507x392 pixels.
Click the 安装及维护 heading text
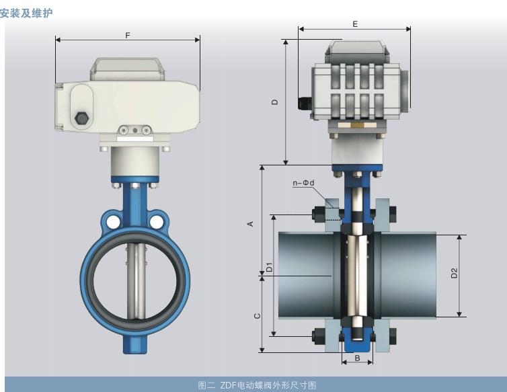(x=26, y=13)
